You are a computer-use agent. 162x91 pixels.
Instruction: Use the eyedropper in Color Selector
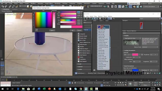(x=36, y=30)
